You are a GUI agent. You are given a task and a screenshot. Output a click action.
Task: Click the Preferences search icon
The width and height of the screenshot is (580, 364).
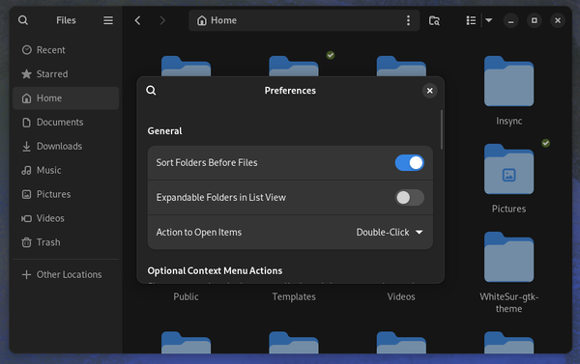tap(151, 91)
